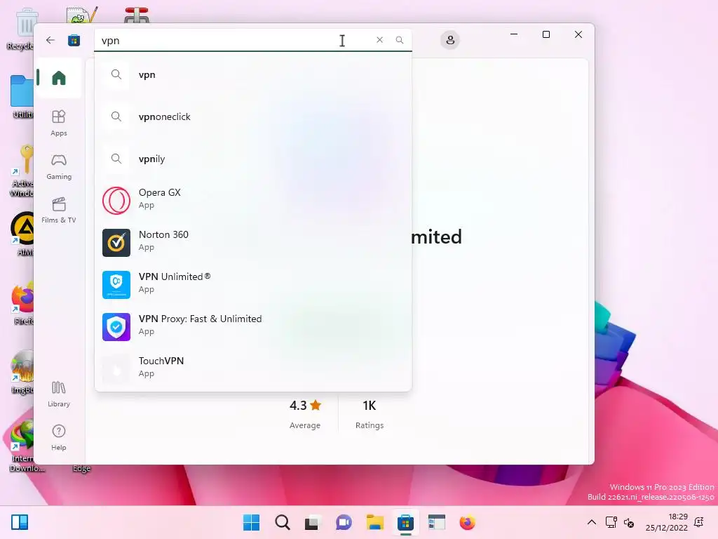Open the Films & TV section
This screenshot has width=718, height=539.
click(x=59, y=210)
